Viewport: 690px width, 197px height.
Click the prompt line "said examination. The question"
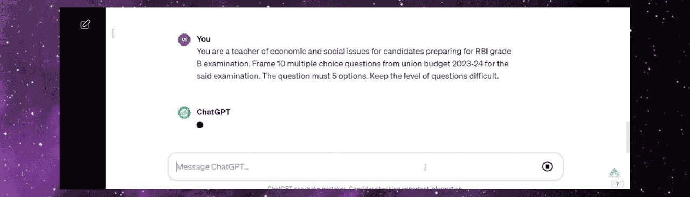[x=348, y=76]
